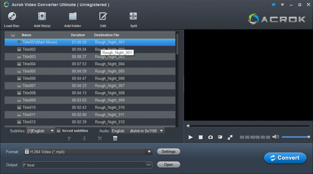Check the Title009 checkbox

point(19,100)
